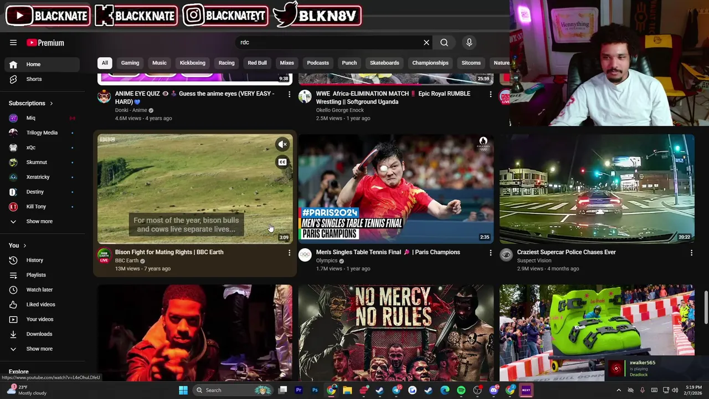The image size is (709, 399).
Task: Open History in the sidebar
Action: pos(42,260)
